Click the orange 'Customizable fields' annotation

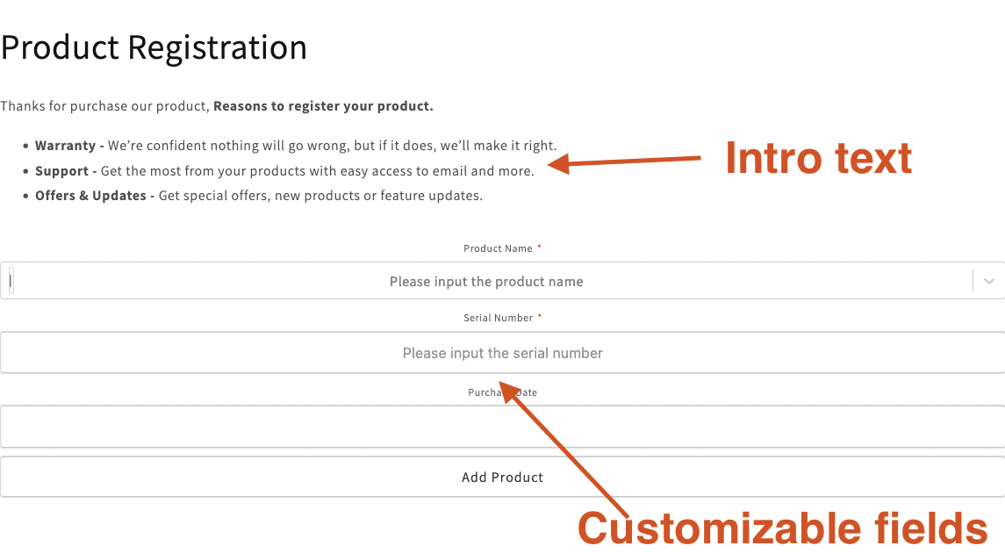pos(782,528)
